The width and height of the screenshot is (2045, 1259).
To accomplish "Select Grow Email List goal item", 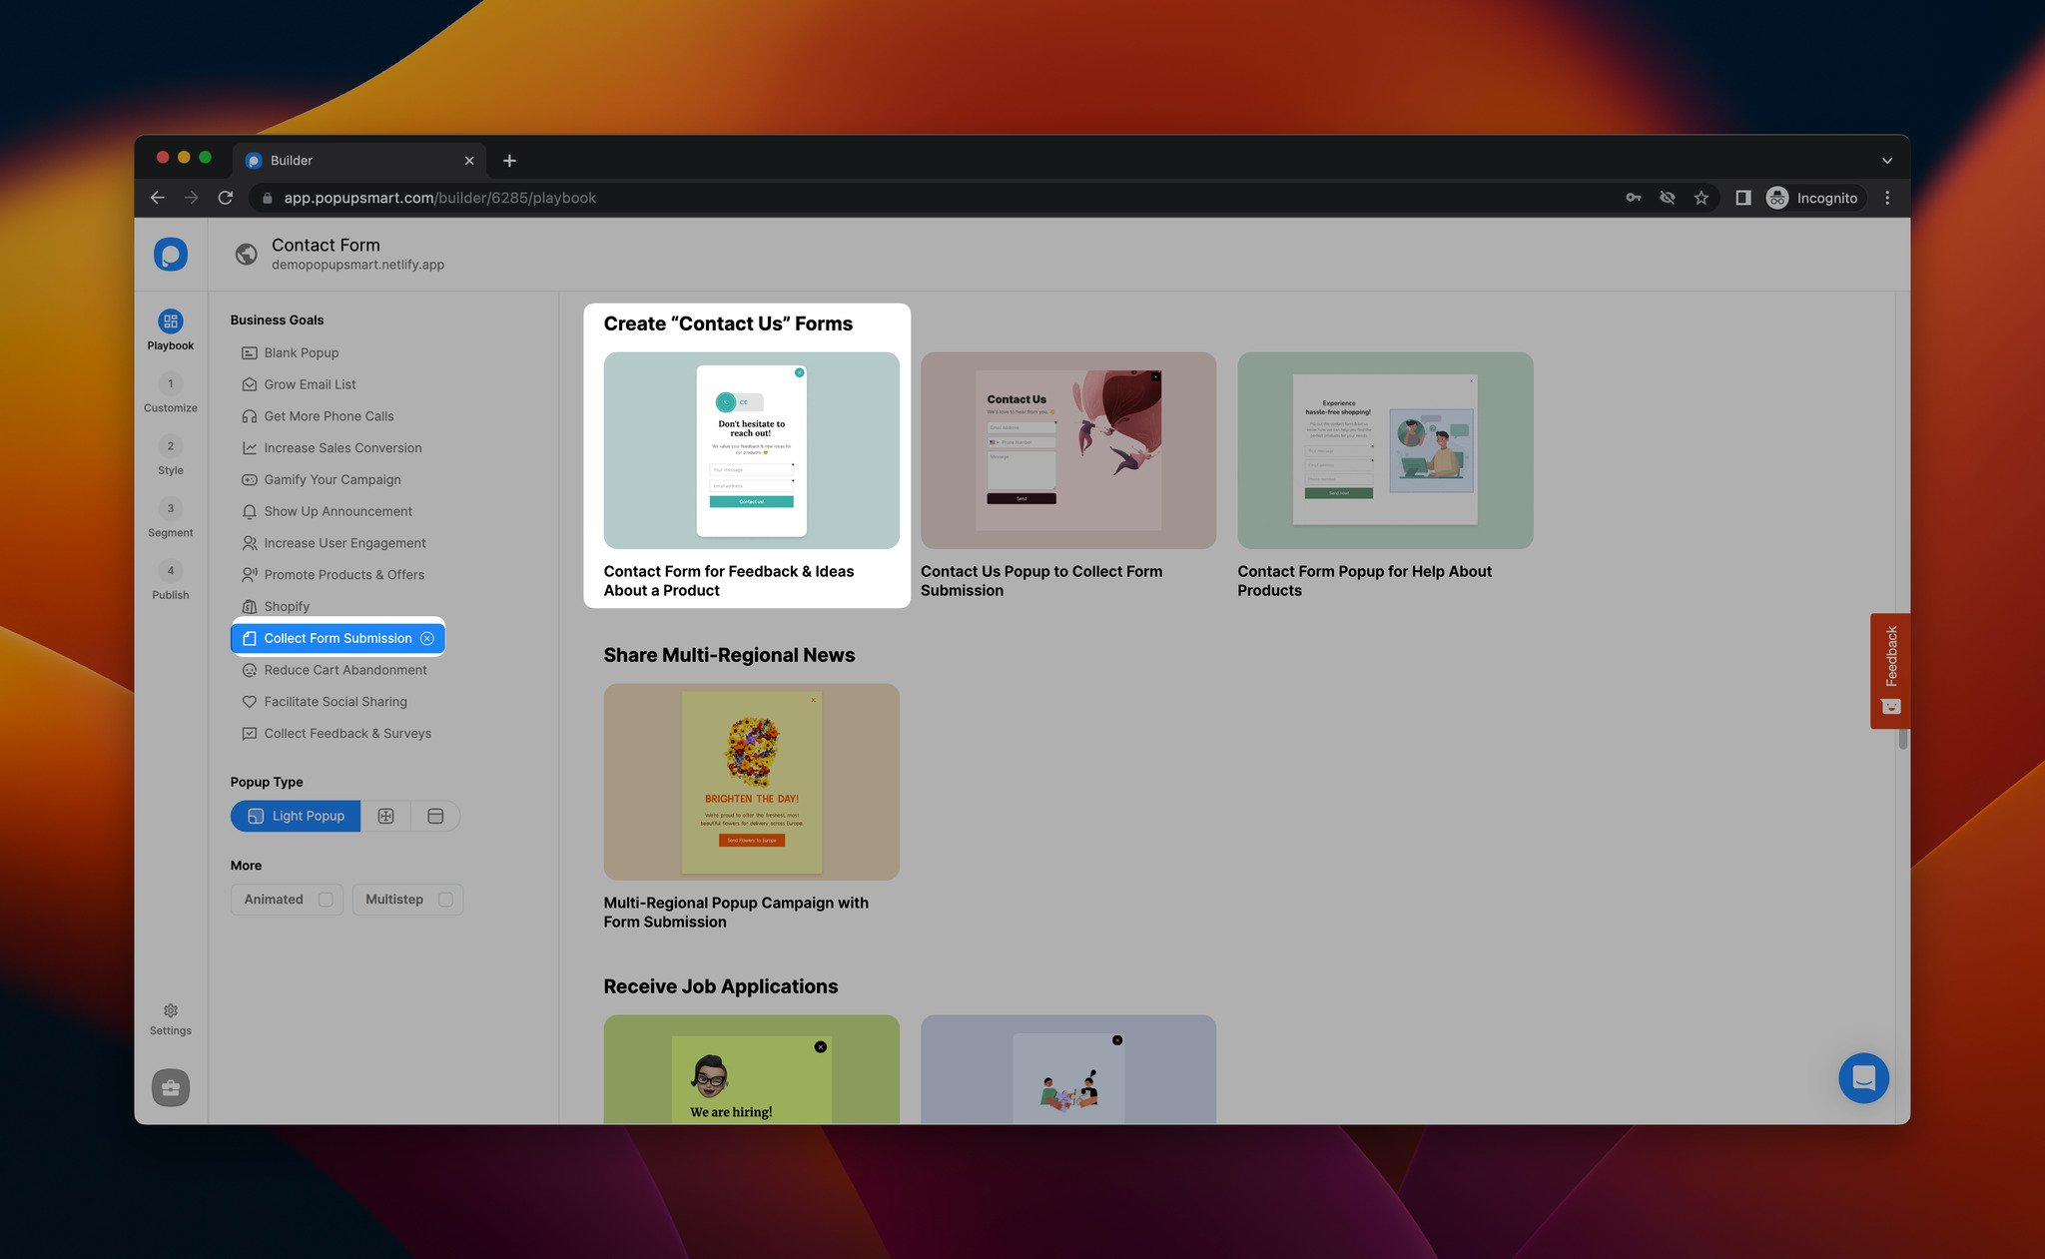I will tap(310, 384).
